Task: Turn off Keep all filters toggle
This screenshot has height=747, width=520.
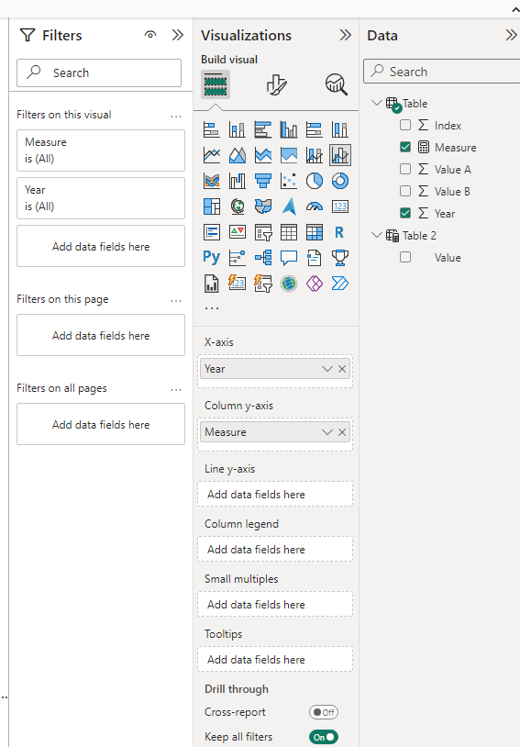Action: (x=324, y=737)
